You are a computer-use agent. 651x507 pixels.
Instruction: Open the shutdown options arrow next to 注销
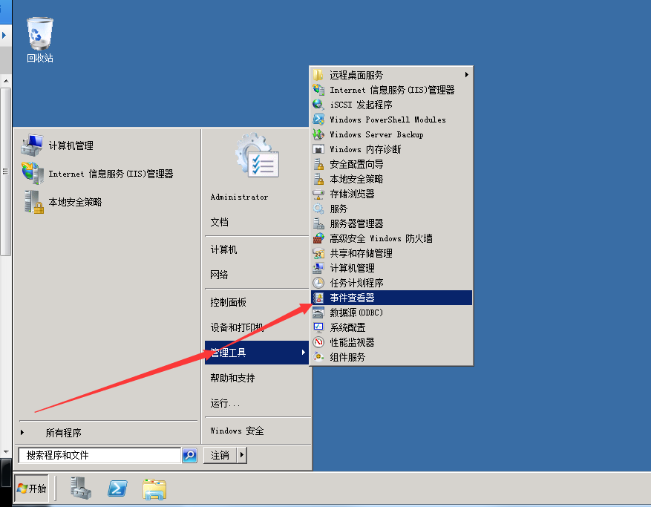pyautogui.click(x=242, y=455)
